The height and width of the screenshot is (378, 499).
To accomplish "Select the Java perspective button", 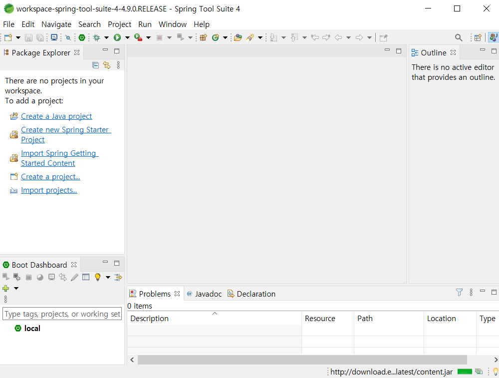I will pos(494,37).
